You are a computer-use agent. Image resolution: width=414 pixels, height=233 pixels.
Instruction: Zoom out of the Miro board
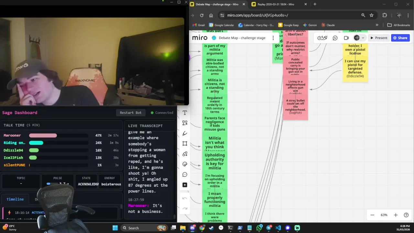click(x=372, y=215)
